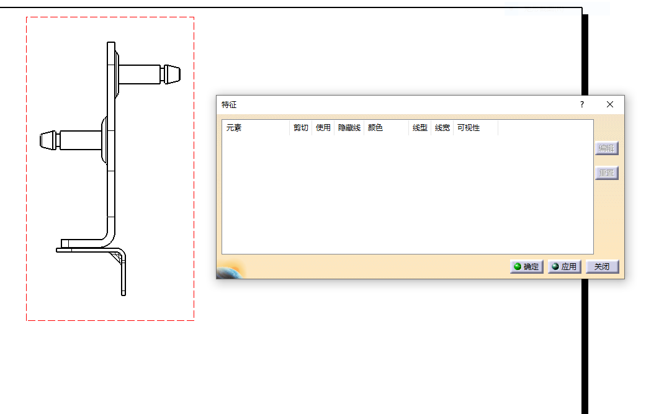Click the empty element list area
The height and width of the screenshot is (414, 646).
click(407, 192)
